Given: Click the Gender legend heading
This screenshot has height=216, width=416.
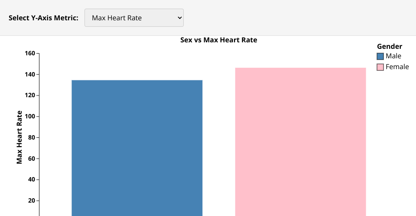Looking at the screenshot, I should coord(390,46).
